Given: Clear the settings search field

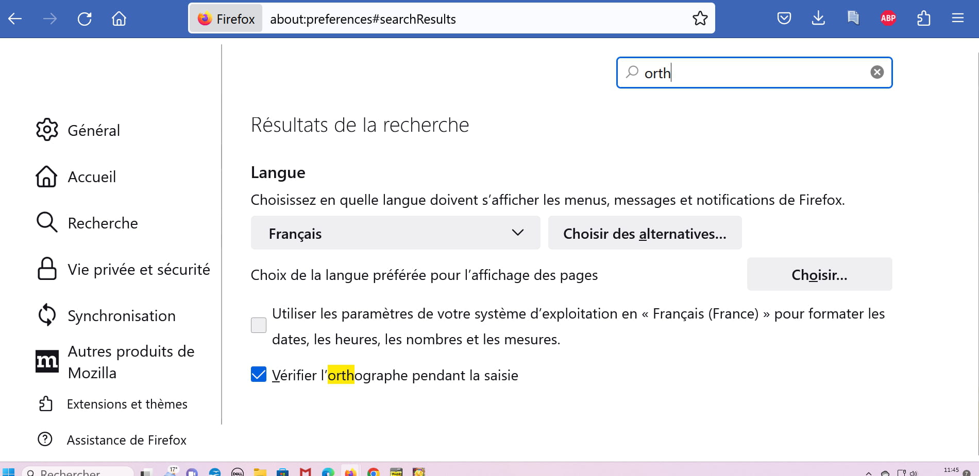Looking at the screenshot, I should (877, 72).
